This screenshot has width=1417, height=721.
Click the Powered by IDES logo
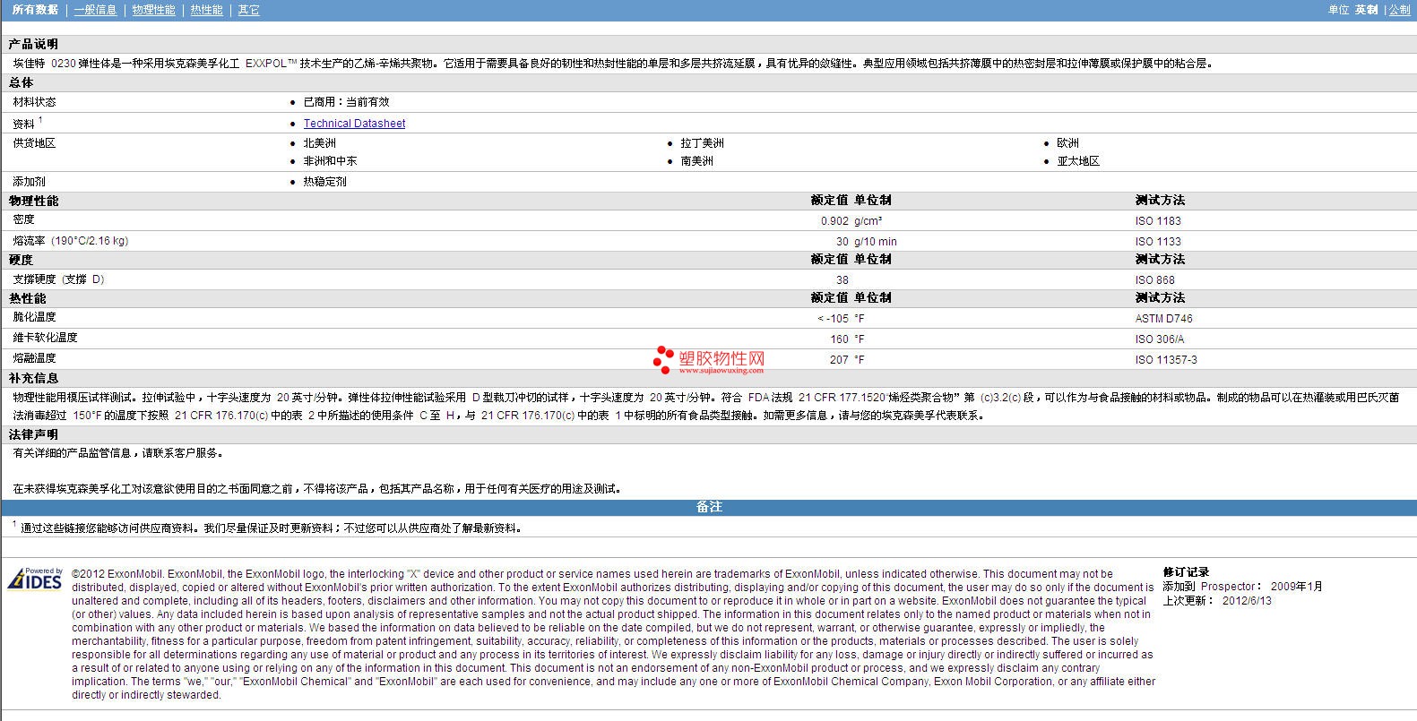(x=35, y=579)
